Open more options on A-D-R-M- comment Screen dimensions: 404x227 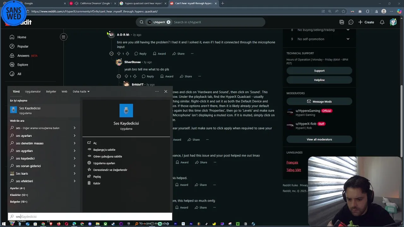tap(192, 54)
